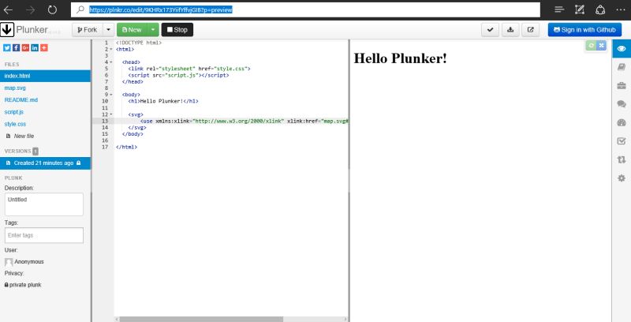Open the two-arrows icon in right sidebar

click(x=622, y=159)
